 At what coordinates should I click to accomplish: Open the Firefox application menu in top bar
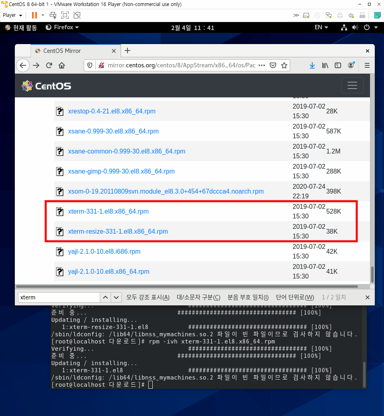[x=63, y=27]
